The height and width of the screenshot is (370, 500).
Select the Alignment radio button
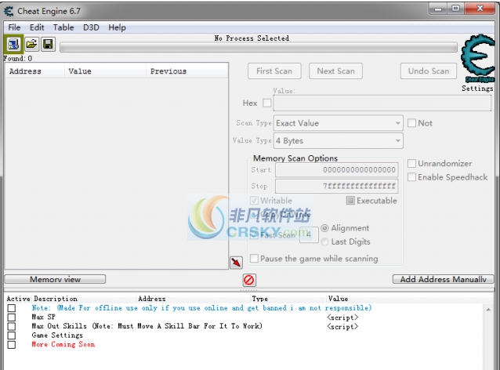coord(324,228)
